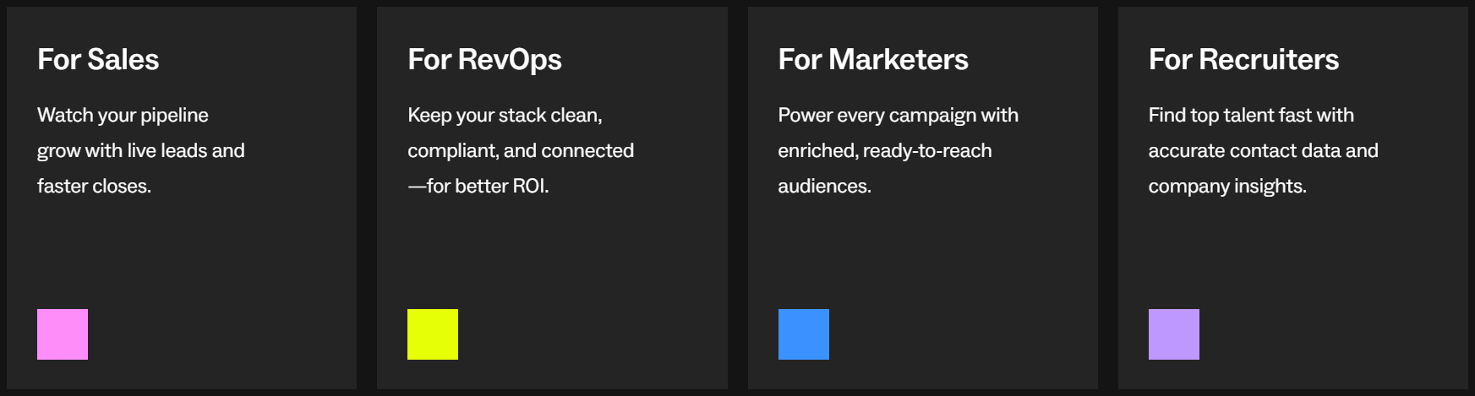Click the "faster closes." text
Image resolution: width=1475 pixels, height=396 pixels.
pos(94,186)
